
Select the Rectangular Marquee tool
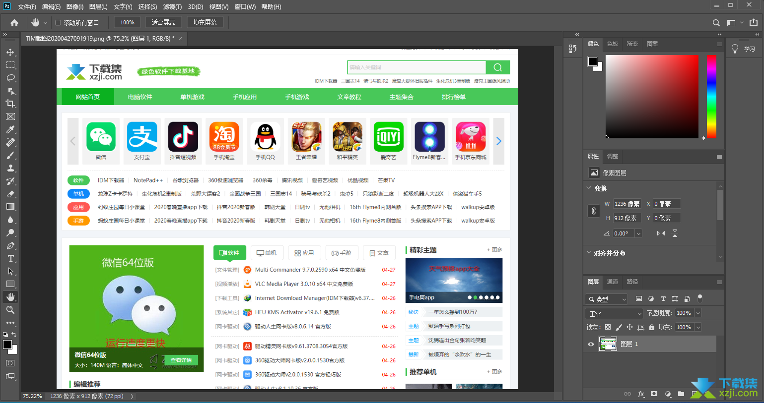[x=10, y=65]
